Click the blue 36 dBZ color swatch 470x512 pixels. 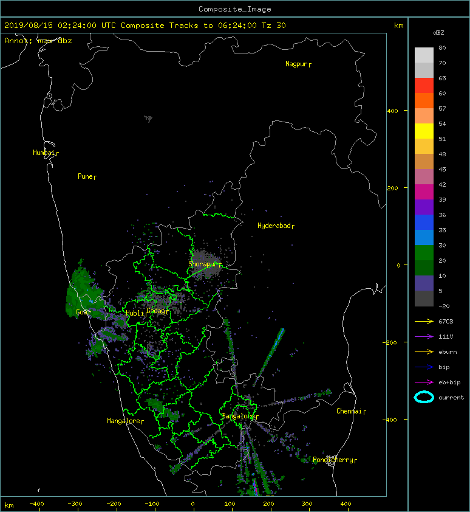tap(424, 222)
